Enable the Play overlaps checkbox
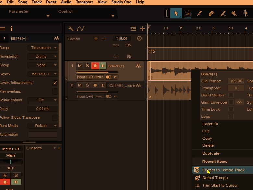The height and width of the screenshot is (190, 253). point(55,91)
